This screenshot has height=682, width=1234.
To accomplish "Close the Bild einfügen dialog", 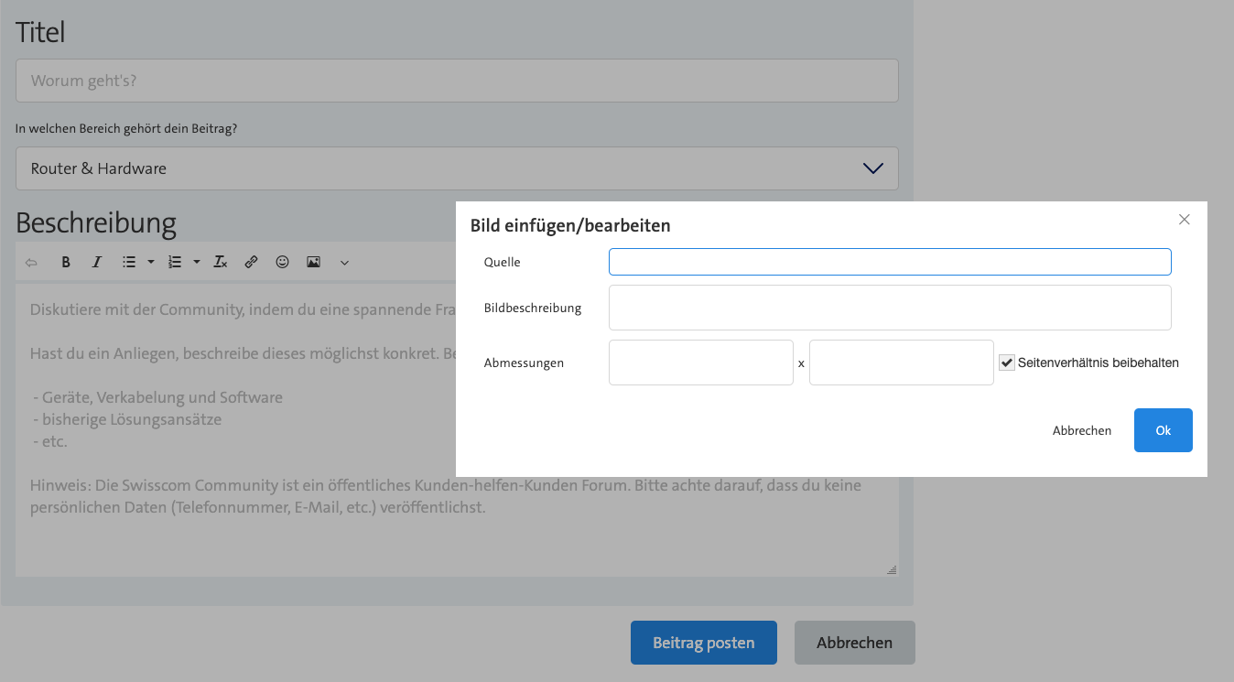I will tap(1184, 220).
